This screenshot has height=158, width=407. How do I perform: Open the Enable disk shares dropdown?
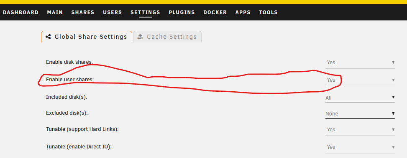[360, 63]
